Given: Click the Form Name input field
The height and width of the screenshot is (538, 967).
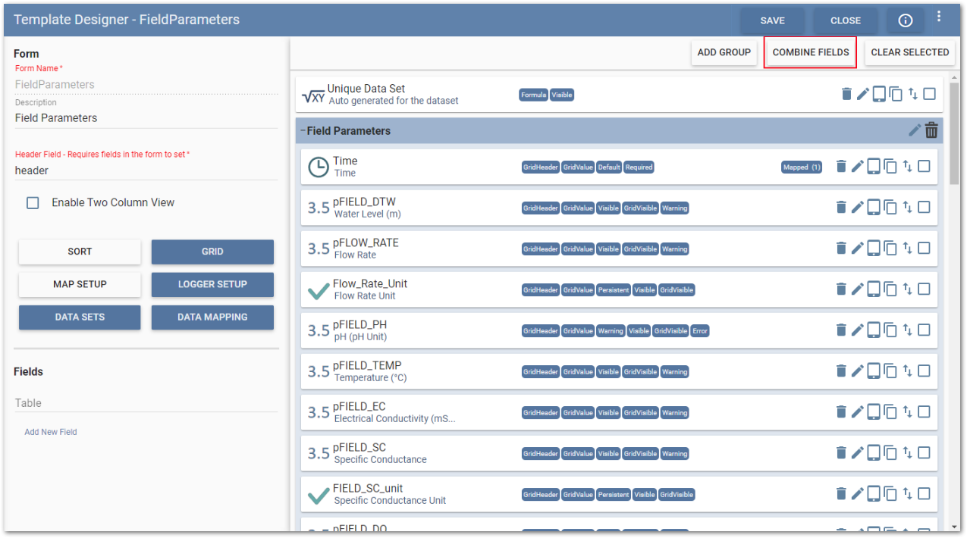Looking at the screenshot, I should [146, 84].
